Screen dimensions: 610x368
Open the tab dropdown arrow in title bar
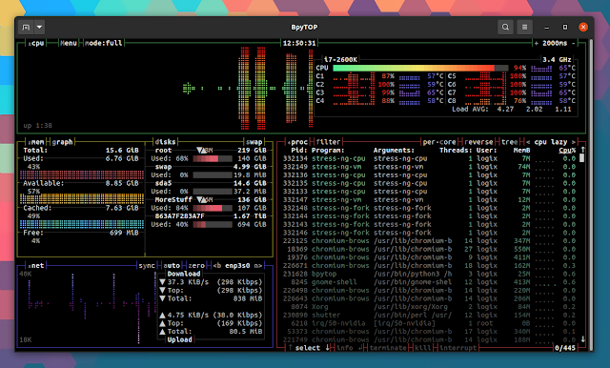point(39,28)
